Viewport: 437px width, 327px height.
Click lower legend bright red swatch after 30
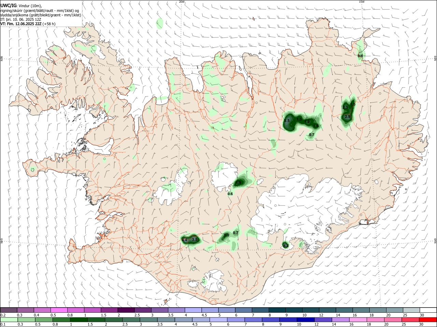click(x=428, y=320)
